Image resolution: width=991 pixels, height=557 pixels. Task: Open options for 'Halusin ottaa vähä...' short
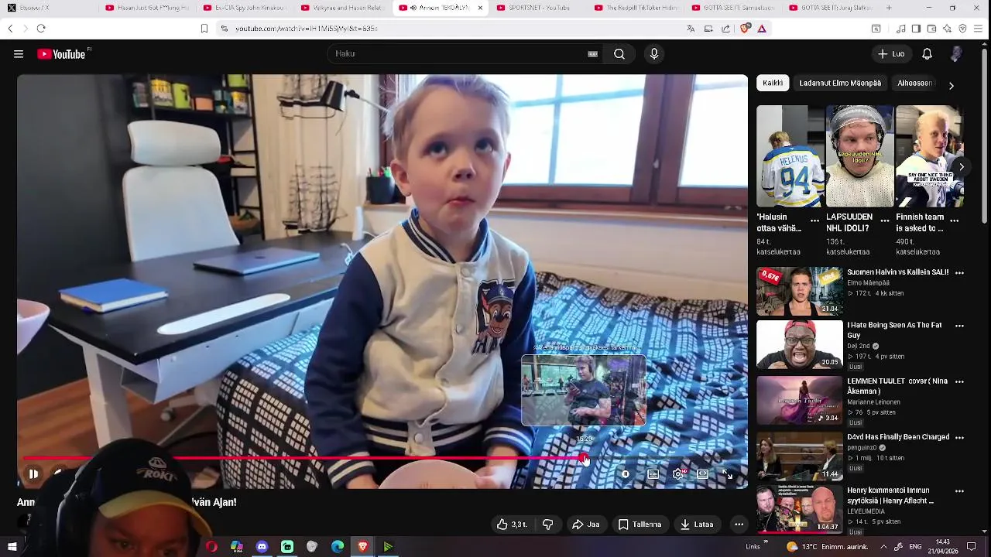click(x=814, y=220)
